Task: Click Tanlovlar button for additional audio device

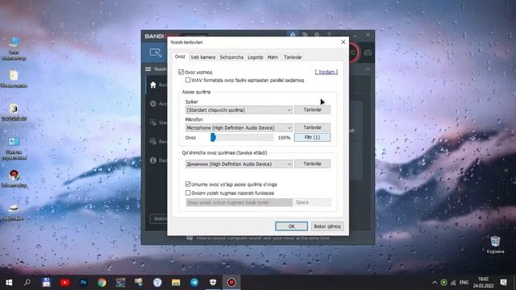Action: coord(312,164)
